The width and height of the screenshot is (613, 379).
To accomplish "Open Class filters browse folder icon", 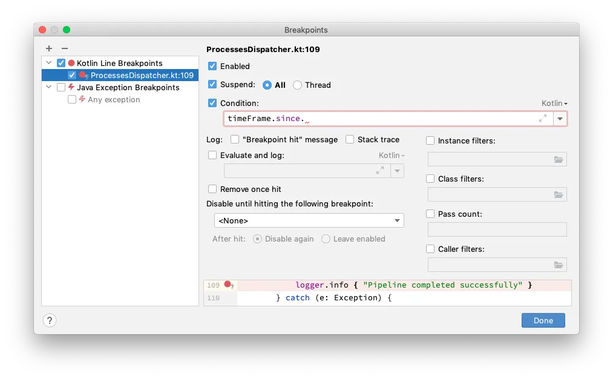I will pos(558,195).
